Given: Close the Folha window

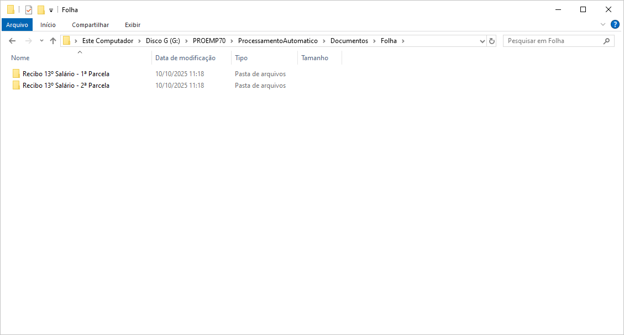Looking at the screenshot, I should (609, 9).
